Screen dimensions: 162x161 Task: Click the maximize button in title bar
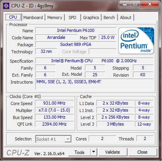pos(135,4)
